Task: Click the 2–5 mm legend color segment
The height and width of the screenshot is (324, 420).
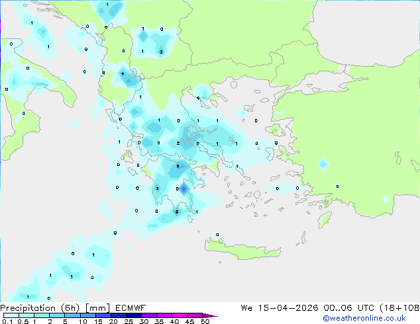Action: 57,315
